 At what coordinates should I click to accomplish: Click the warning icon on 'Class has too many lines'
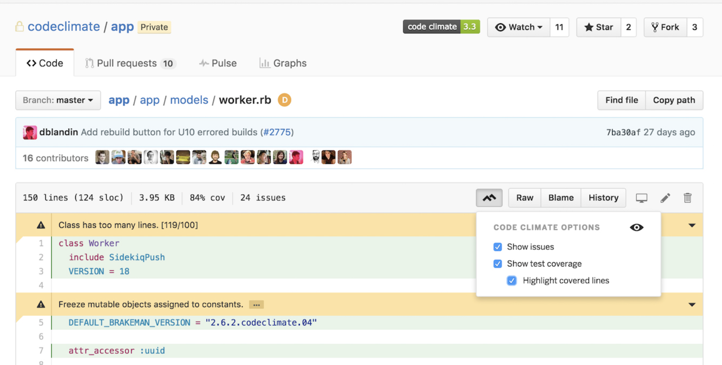coord(41,225)
